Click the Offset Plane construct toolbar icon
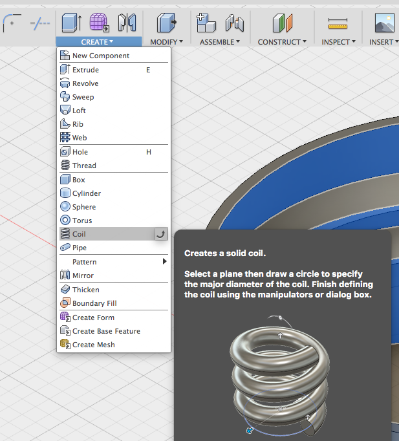The height and width of the screenshot is (441, 399). [x=283, y=23]
